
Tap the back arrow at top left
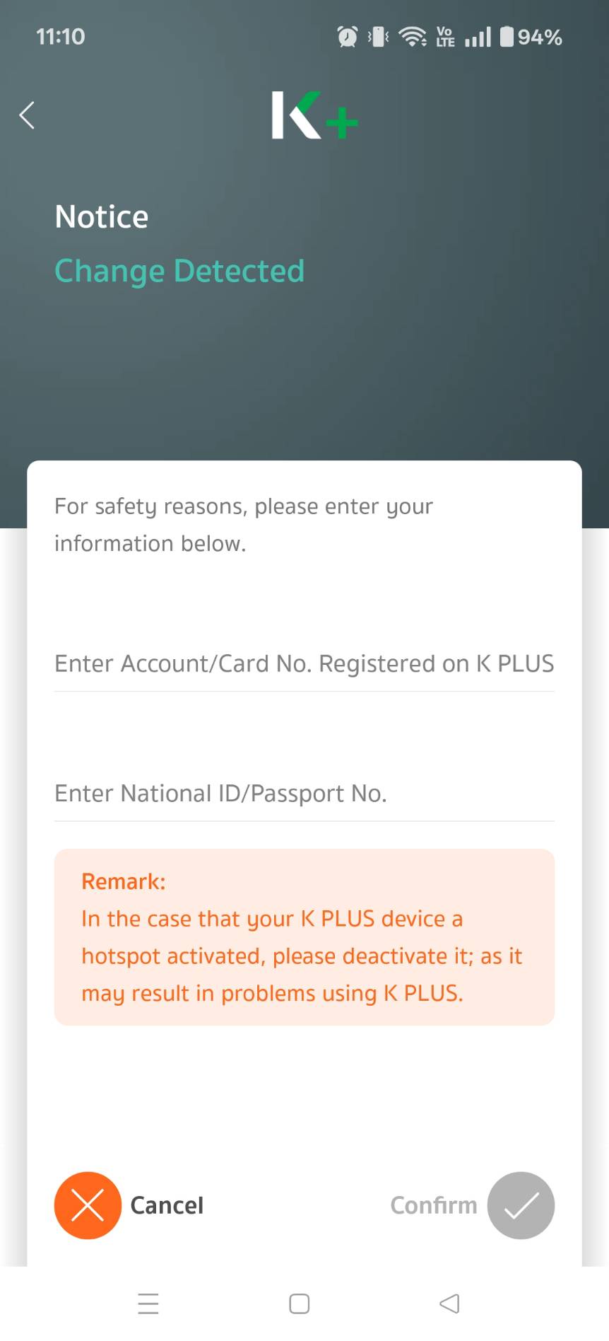[x=28, y=115]
